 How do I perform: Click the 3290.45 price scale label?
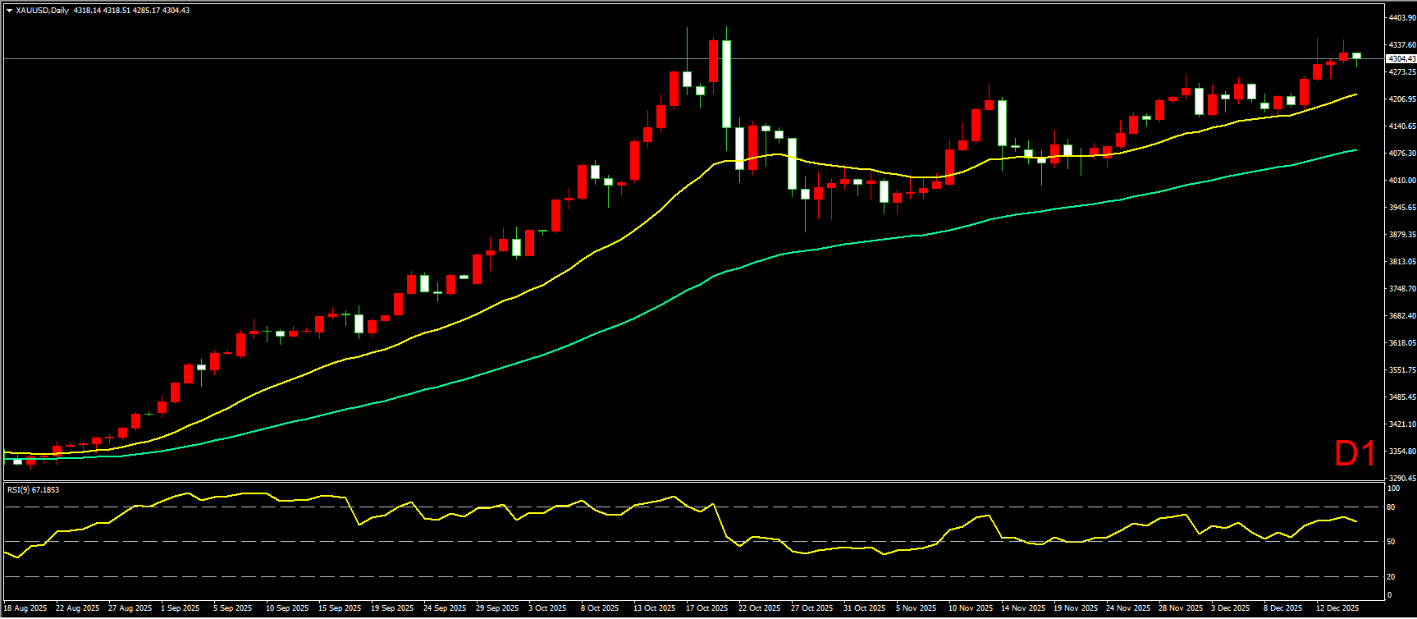coord(1401,478)
